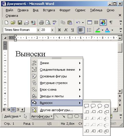The height and width of the screenshot is (136, 124).
Task: Expand formatting toolbar options chevron
Action: click(x=121, y=30)
